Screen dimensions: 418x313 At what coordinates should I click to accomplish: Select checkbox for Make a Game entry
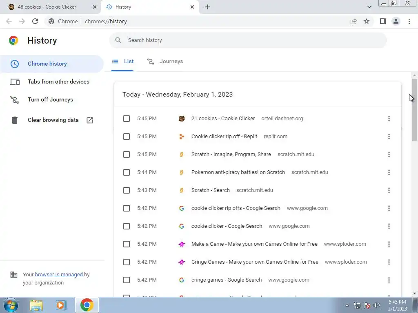[127, 244]
